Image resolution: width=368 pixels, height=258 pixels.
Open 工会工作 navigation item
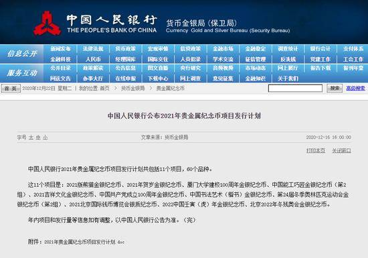[353, 59]
